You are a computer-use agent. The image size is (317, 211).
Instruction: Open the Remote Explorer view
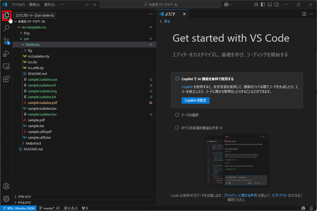pos(6,66)
